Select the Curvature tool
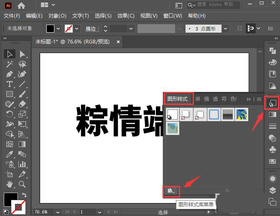 tap(22, 74)
